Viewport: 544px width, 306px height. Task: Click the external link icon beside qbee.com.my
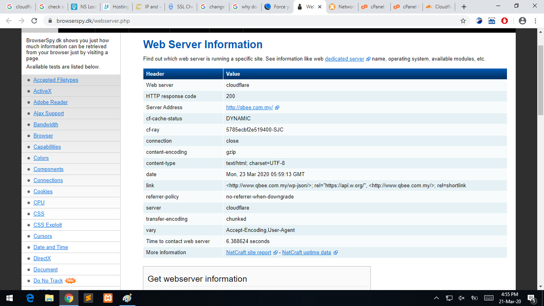pos(277,108)
